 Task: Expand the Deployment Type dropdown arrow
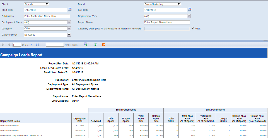click(189, 16)
